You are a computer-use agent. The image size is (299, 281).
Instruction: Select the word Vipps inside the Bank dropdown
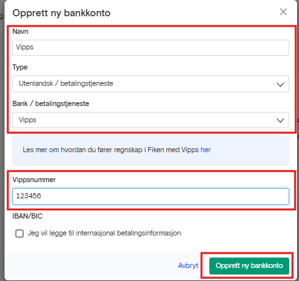tap(27, 120)
